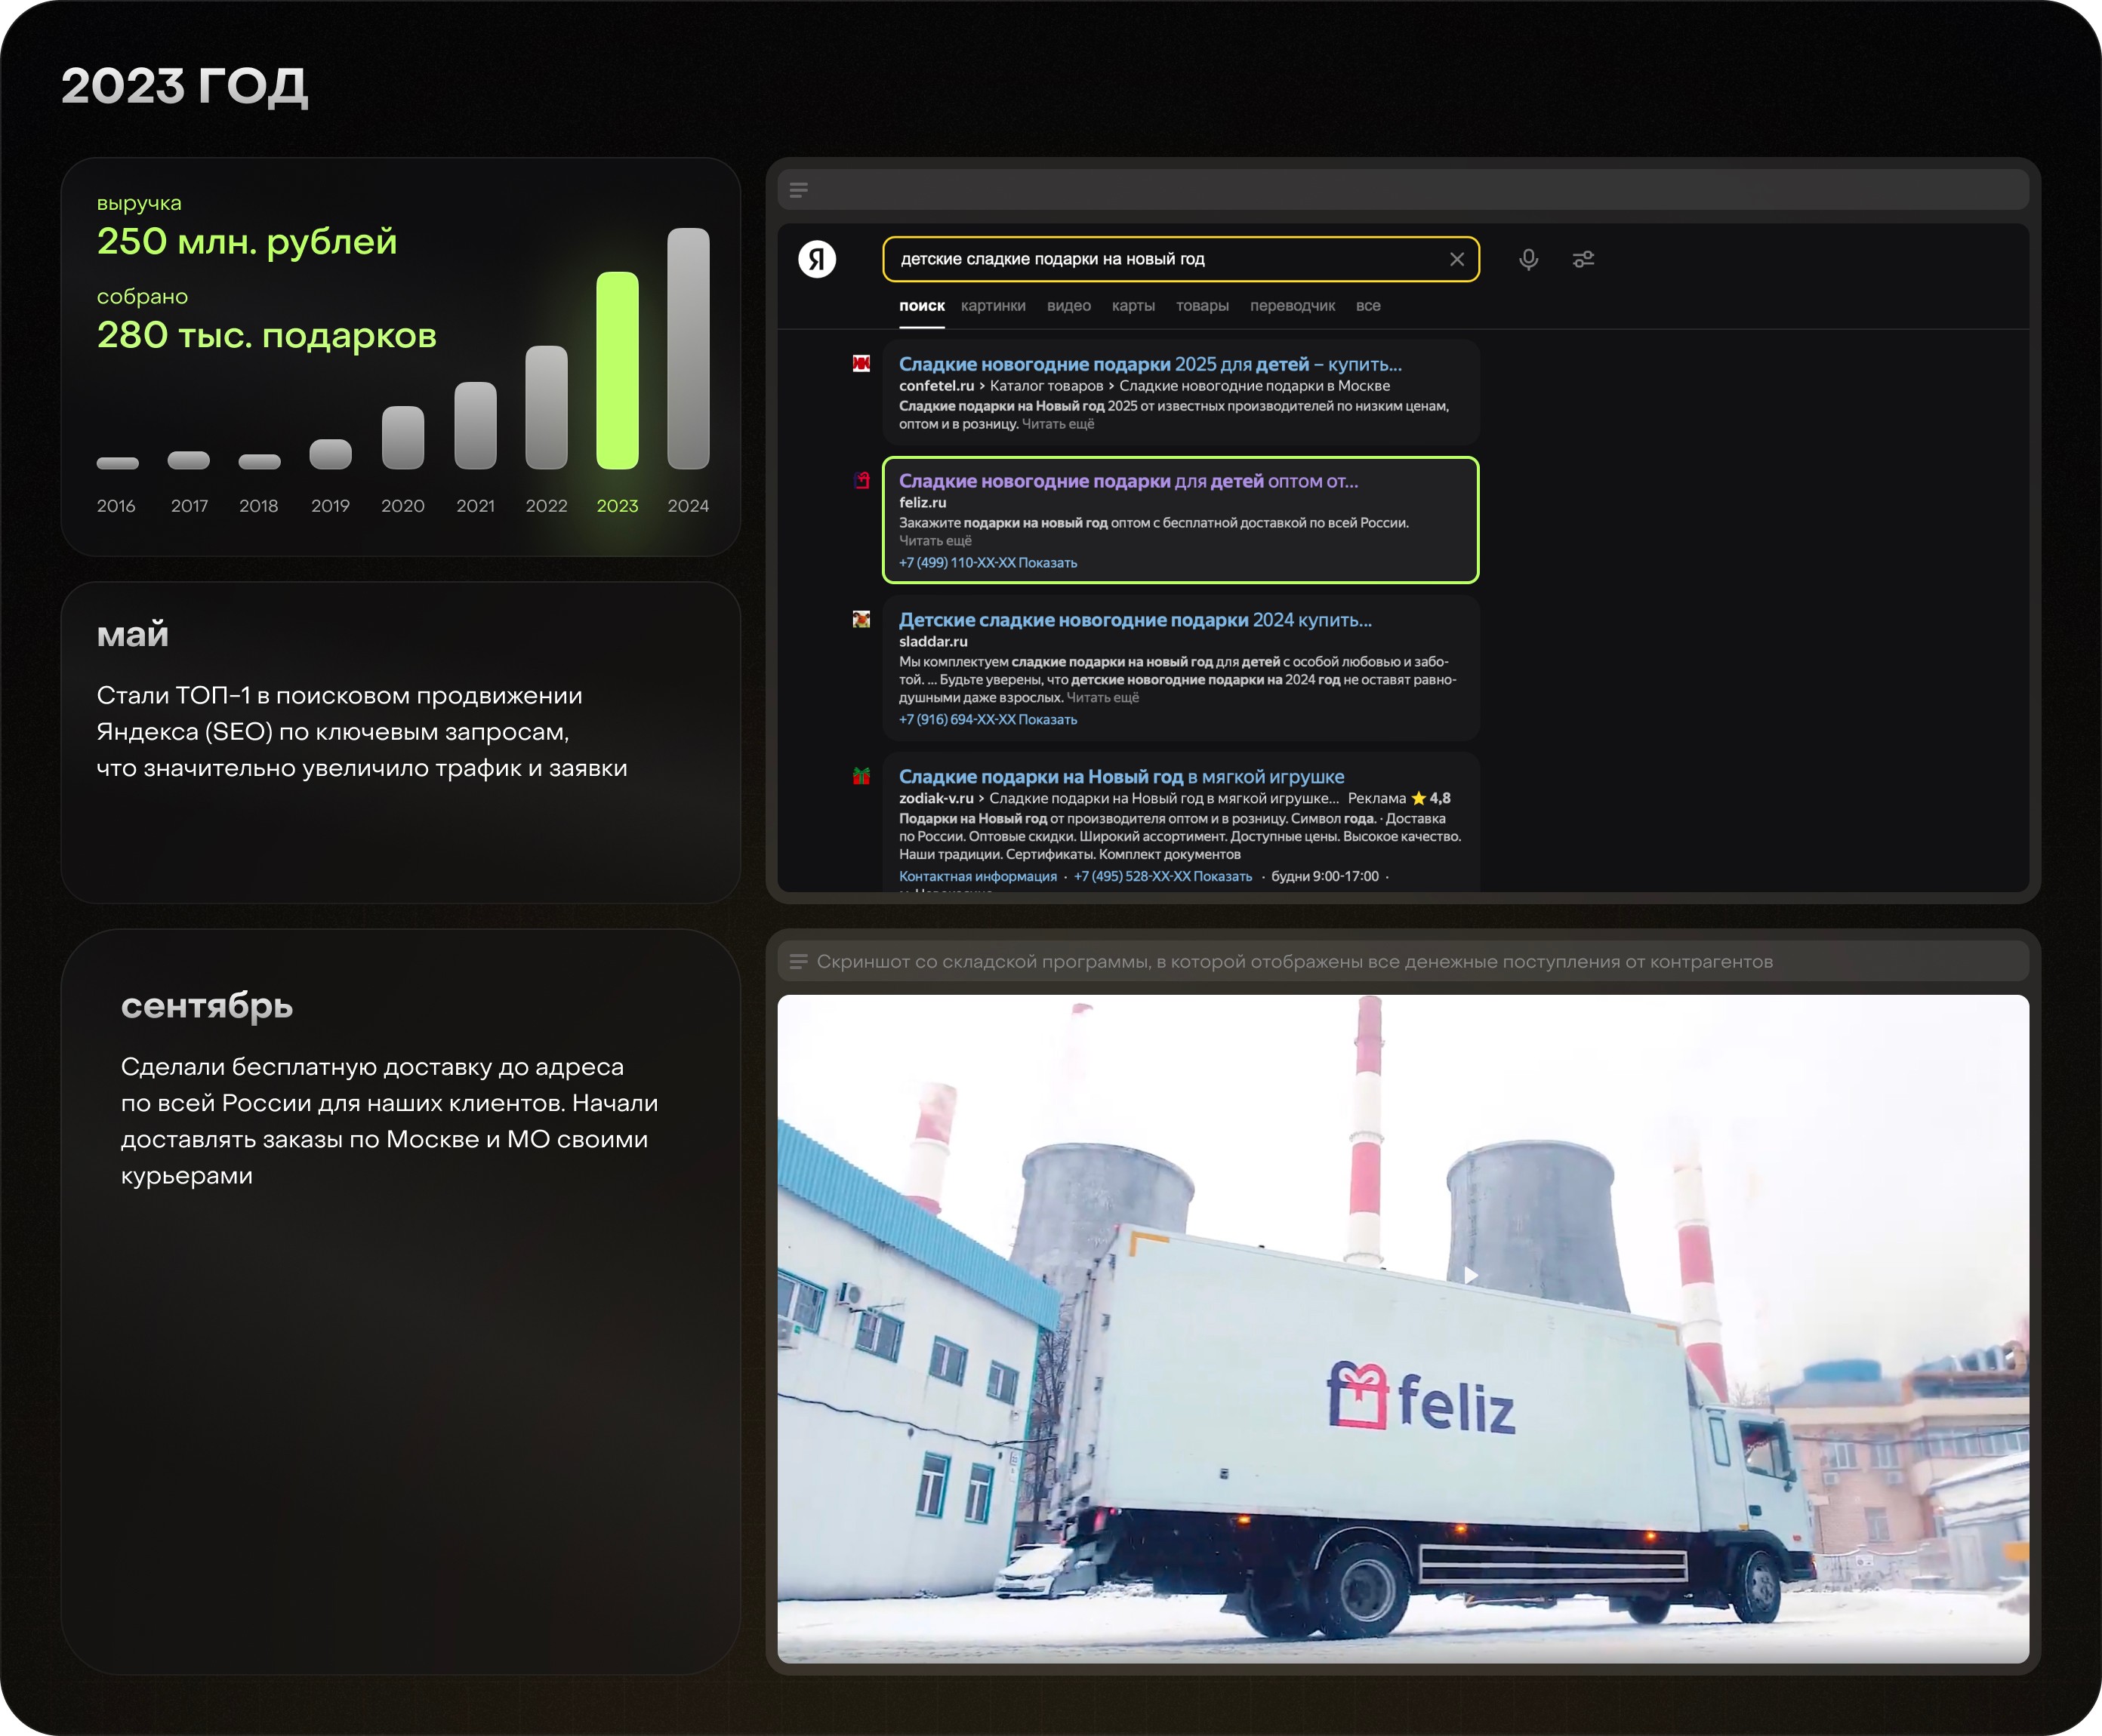Click the confetel.ru result favicon

(x=861, y=364)
